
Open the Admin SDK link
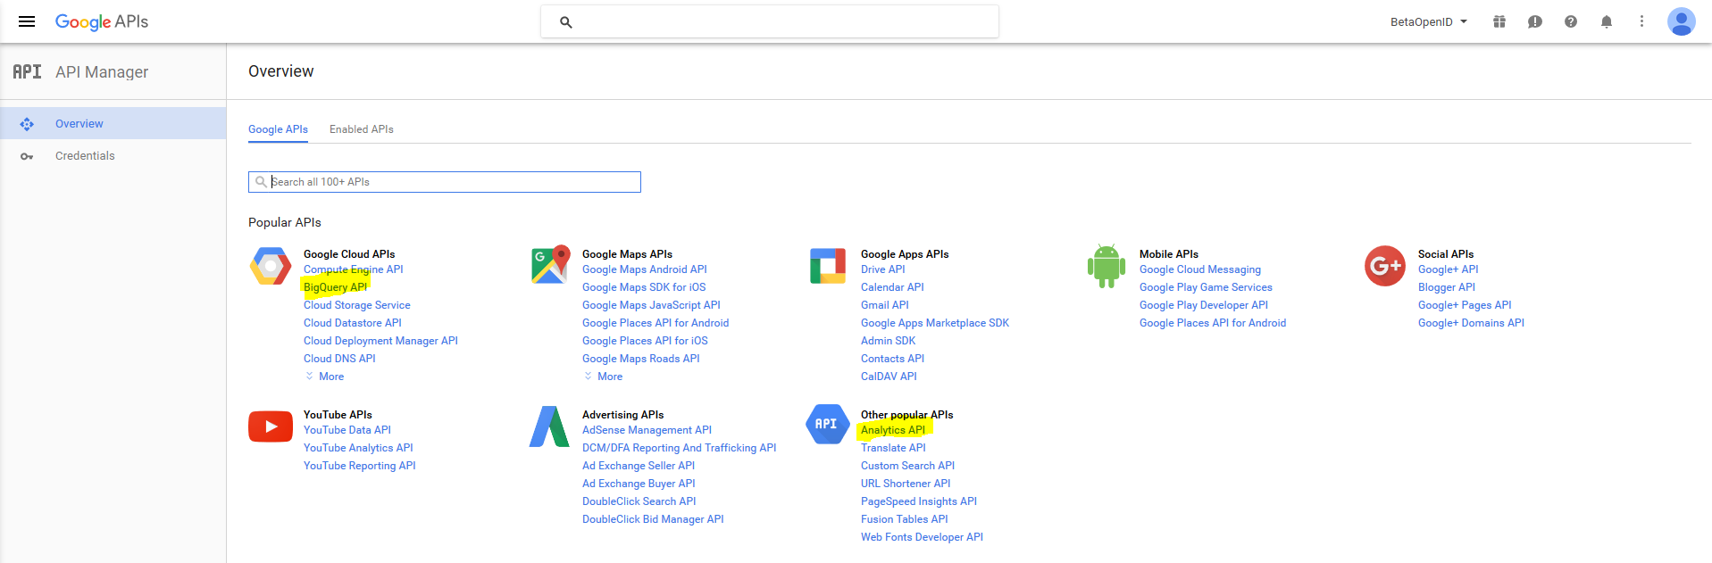889,341
